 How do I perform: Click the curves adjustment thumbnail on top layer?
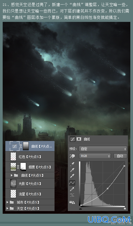click(x=15, y=146)
